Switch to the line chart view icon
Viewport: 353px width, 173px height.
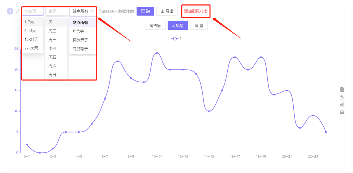coord(342,97)
